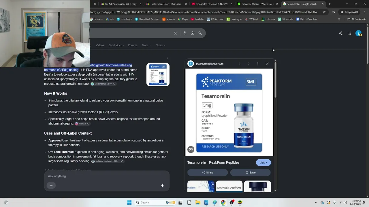Open the main PeakForm Tesamorelin product image
Viewport: 369px width, 207px height.
[x=229, y=112]
